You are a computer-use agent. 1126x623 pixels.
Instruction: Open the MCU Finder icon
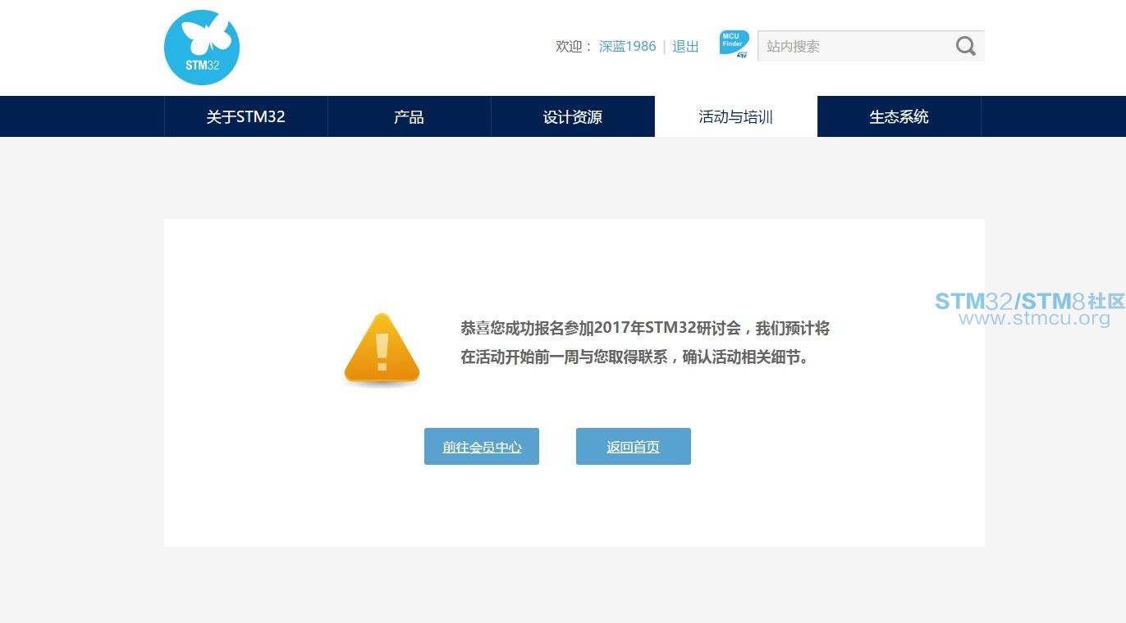(x=733, y=43)
